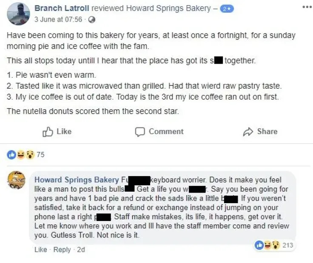Viewport: 313px width, 263px height.
Task: Click the 2d timestamp on the comment
Action: coord(81,250)
